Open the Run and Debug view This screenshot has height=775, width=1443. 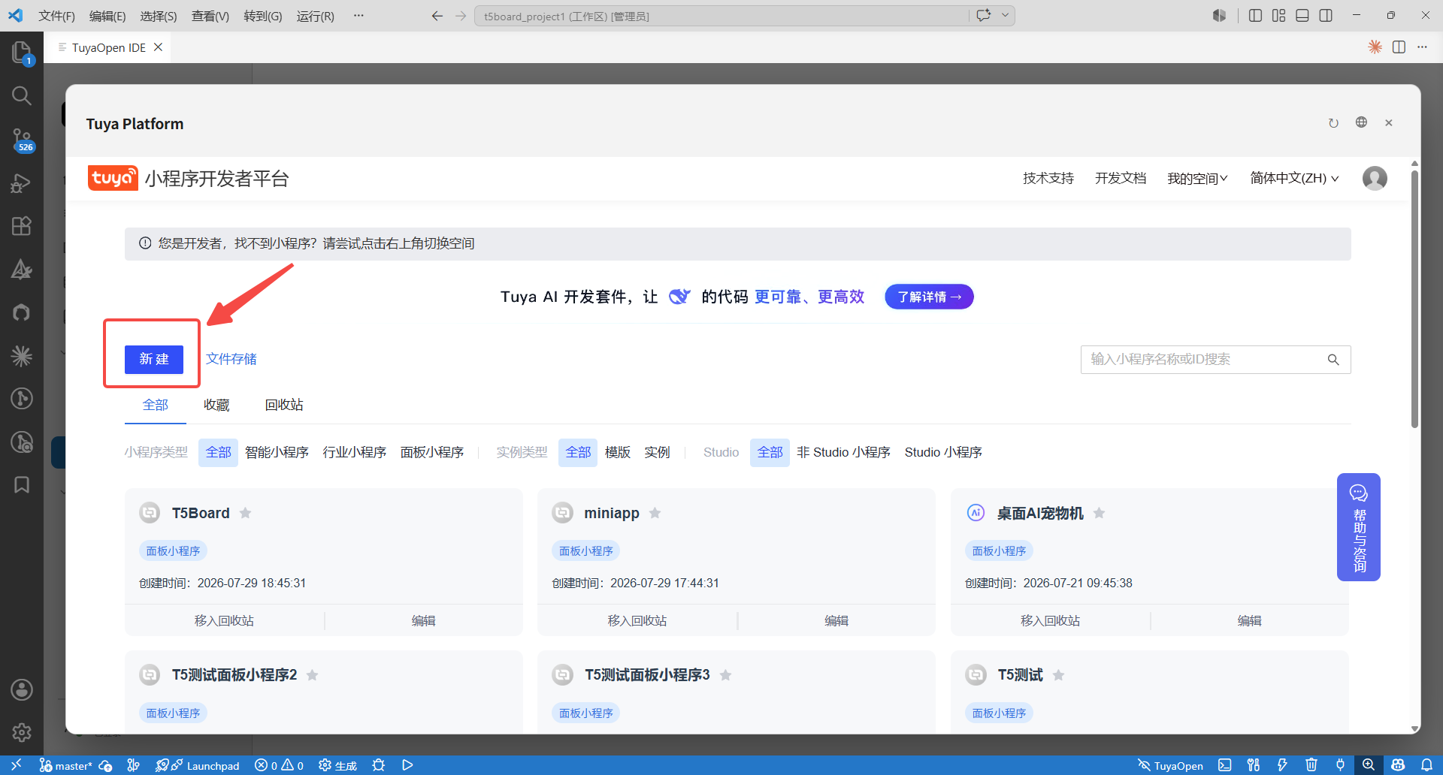pyautogui.click(x=21, y=182)
